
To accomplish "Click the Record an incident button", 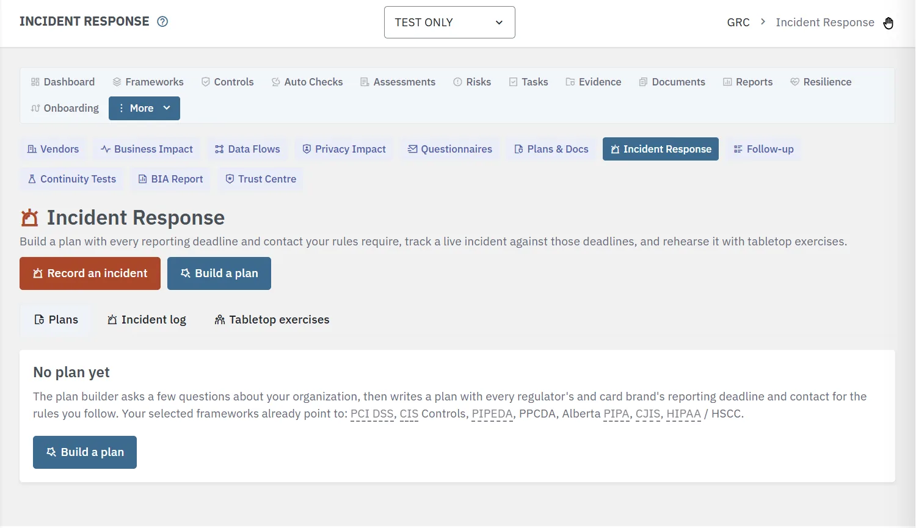I will 90,273.
